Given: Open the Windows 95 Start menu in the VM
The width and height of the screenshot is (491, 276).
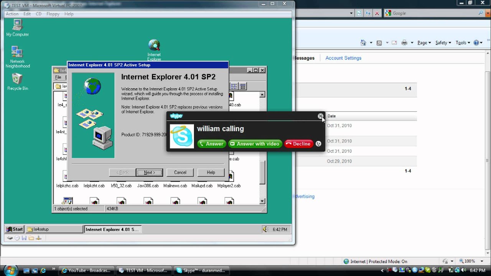Looking at the screenshot, I should [x=15, y=229].
